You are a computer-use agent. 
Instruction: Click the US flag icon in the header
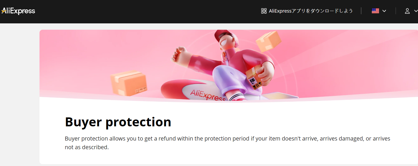click(375, 11)
